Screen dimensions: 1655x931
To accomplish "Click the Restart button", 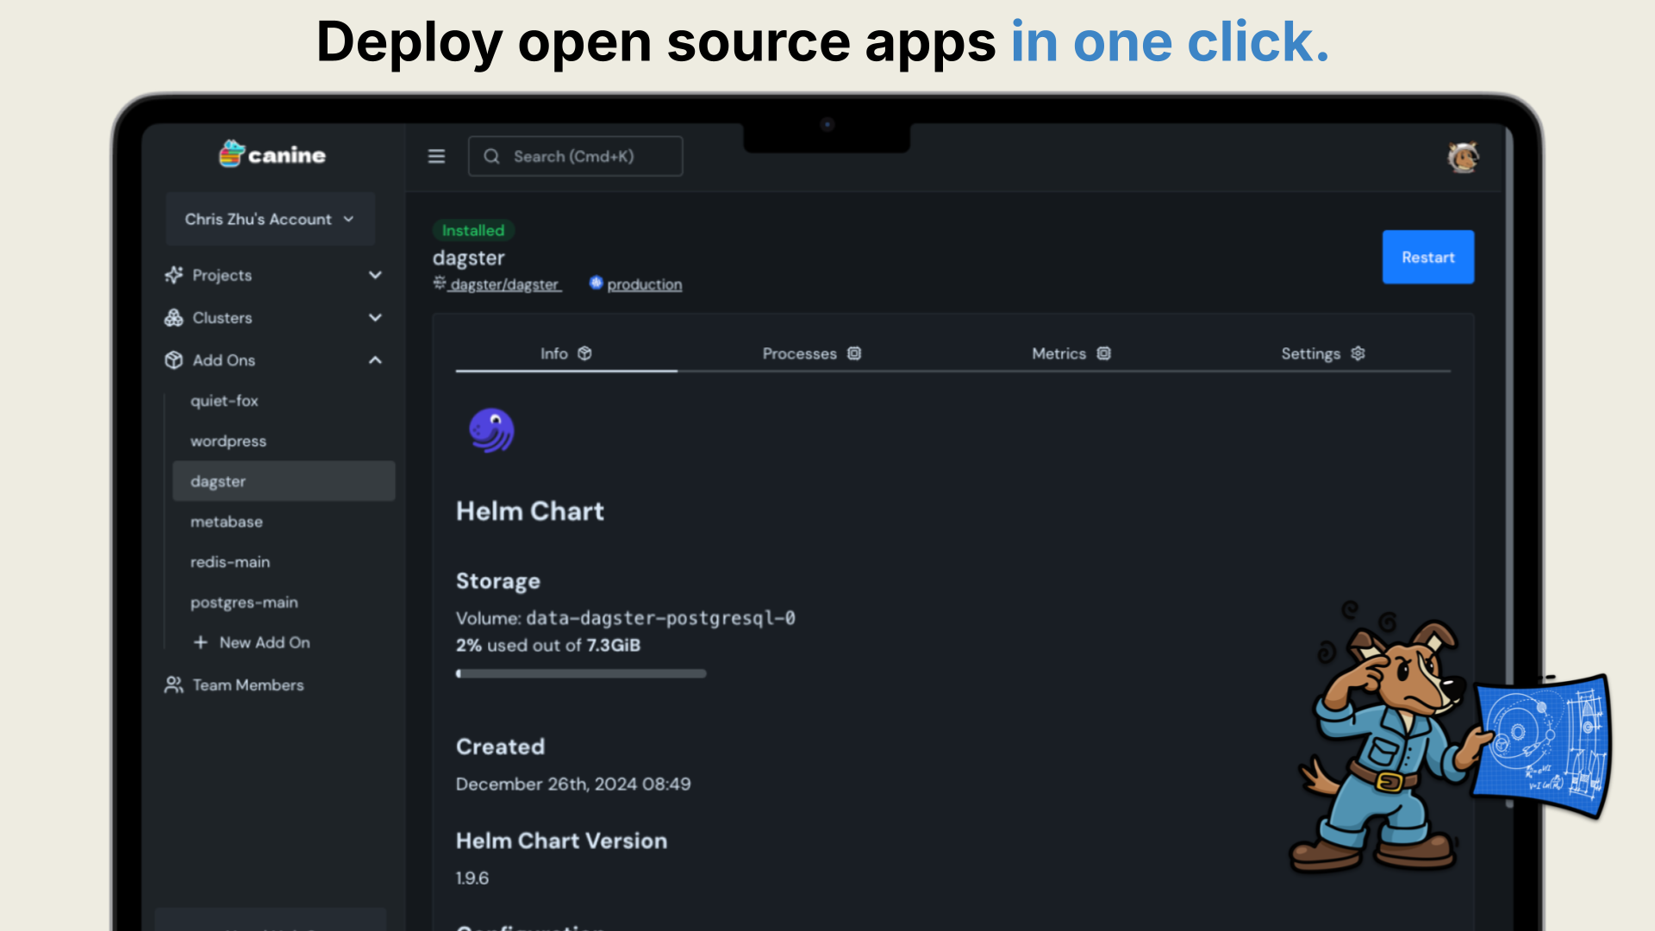I will tap(1427, 257).
